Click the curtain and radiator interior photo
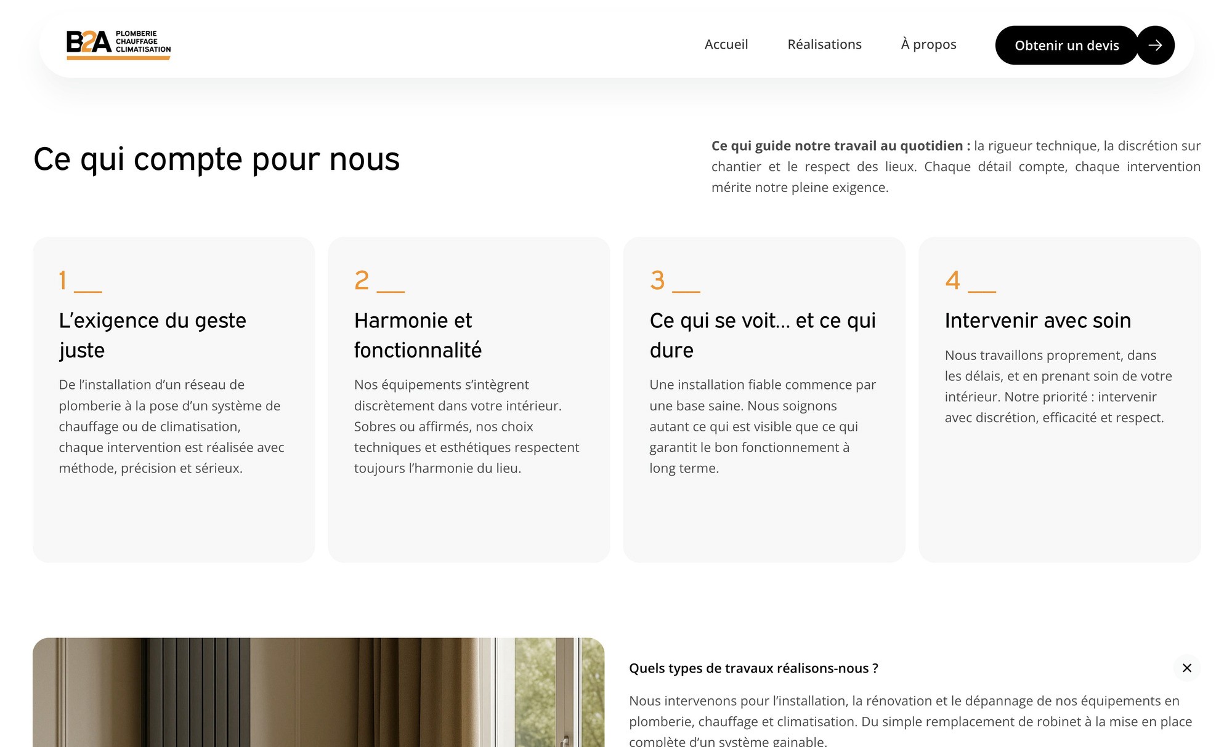 pos(318,692)
